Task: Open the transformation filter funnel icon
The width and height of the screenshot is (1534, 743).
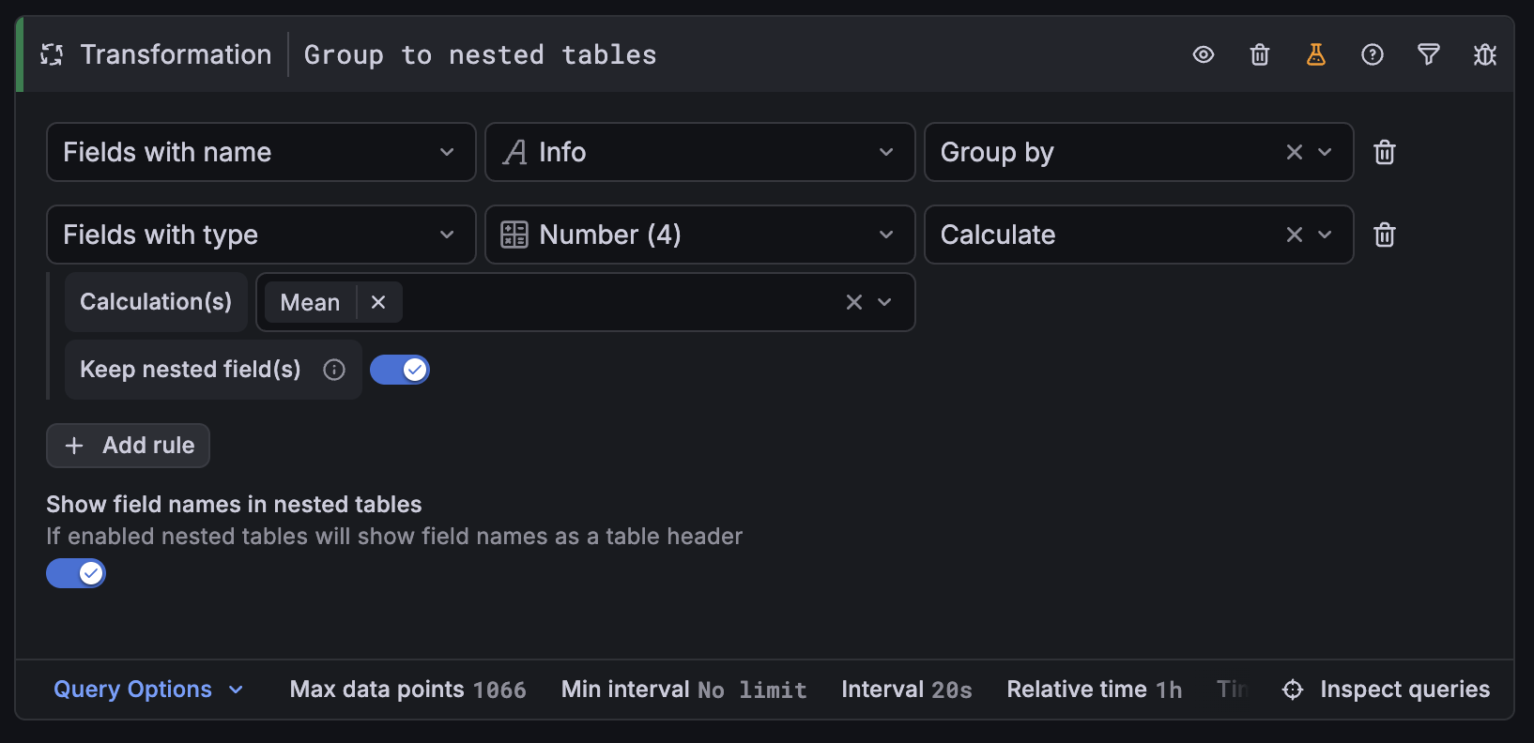Action: click(x=1429, y=55)
